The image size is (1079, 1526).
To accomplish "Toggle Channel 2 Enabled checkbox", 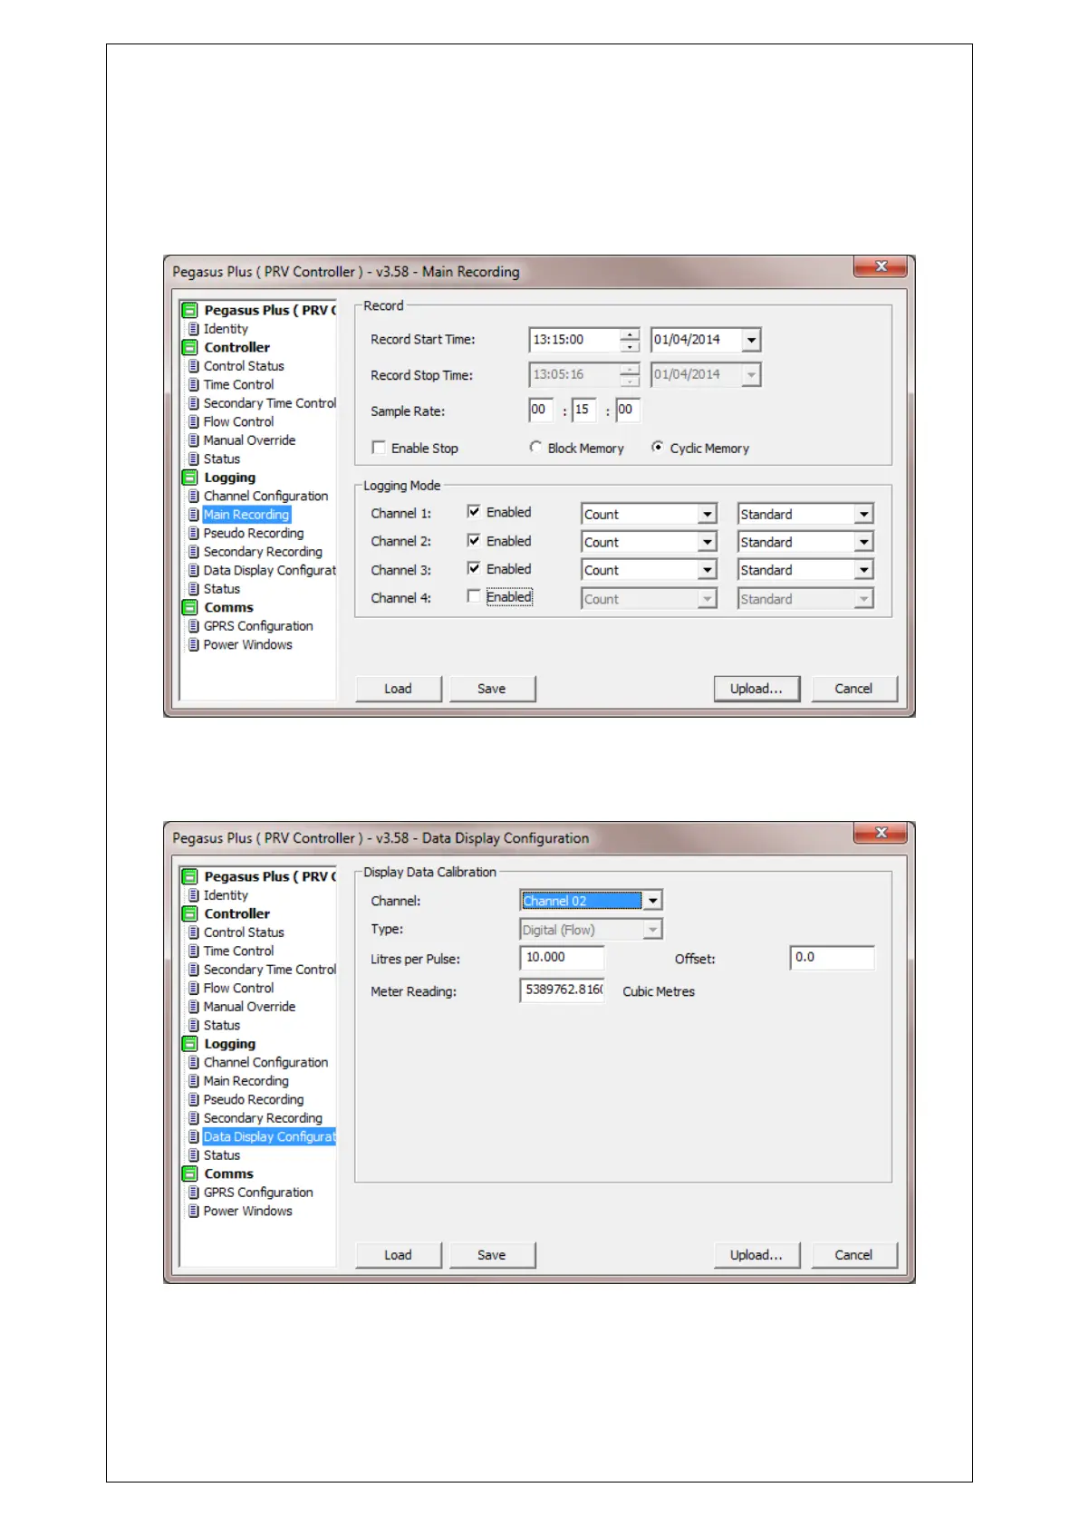I will 473,540.
